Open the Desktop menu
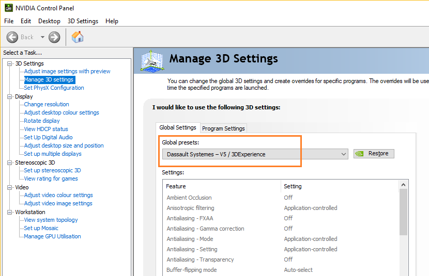 pos(49,21)
